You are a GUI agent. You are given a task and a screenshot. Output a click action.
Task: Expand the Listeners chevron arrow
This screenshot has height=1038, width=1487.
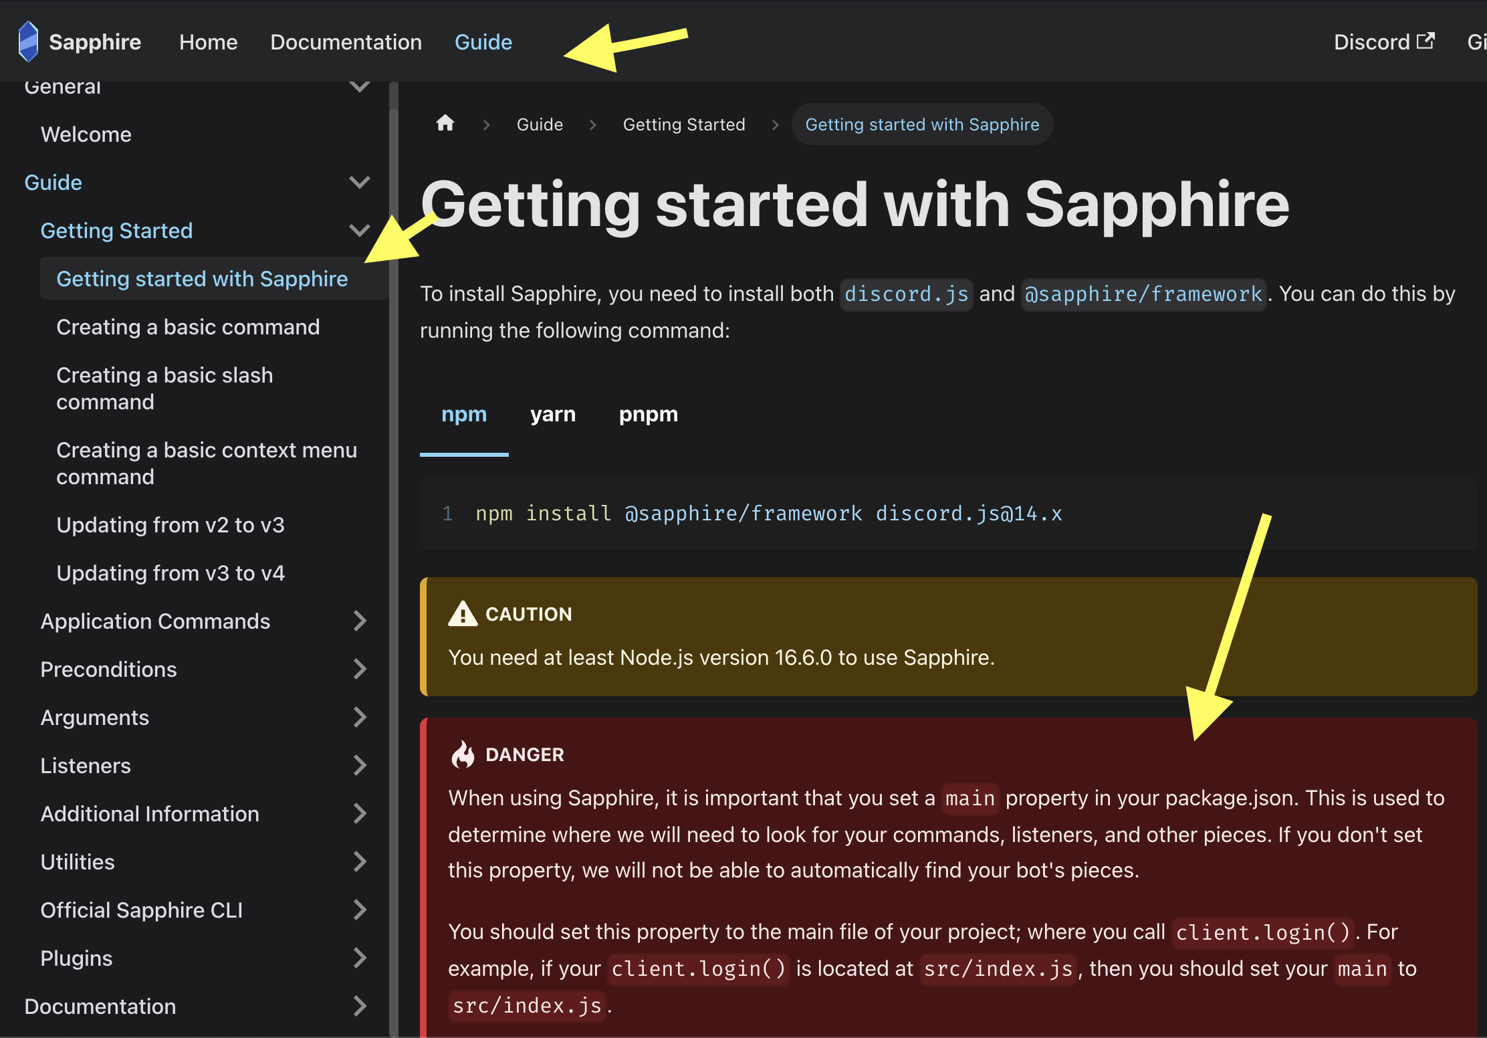(x=360, y=766)
